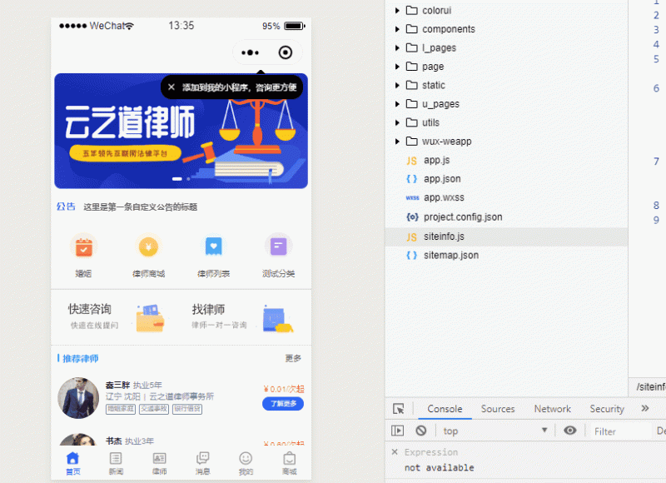Click the carousel pagination dots on the banner

[181, 177]
